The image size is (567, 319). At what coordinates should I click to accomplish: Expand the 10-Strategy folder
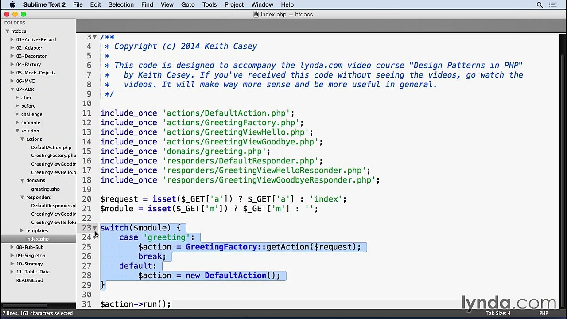point(12,264)
